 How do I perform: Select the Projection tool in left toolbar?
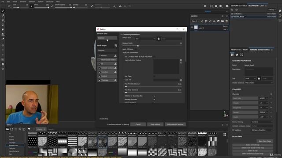click(x=3, y=20)
